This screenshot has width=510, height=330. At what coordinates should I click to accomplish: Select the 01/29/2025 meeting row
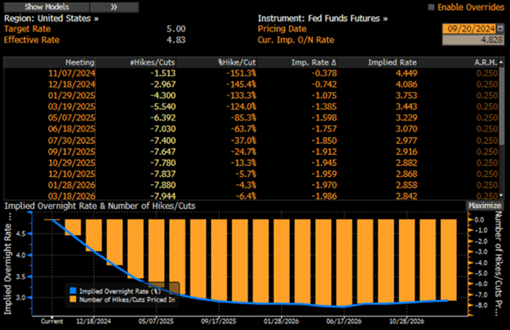click(x=251, y=95)
